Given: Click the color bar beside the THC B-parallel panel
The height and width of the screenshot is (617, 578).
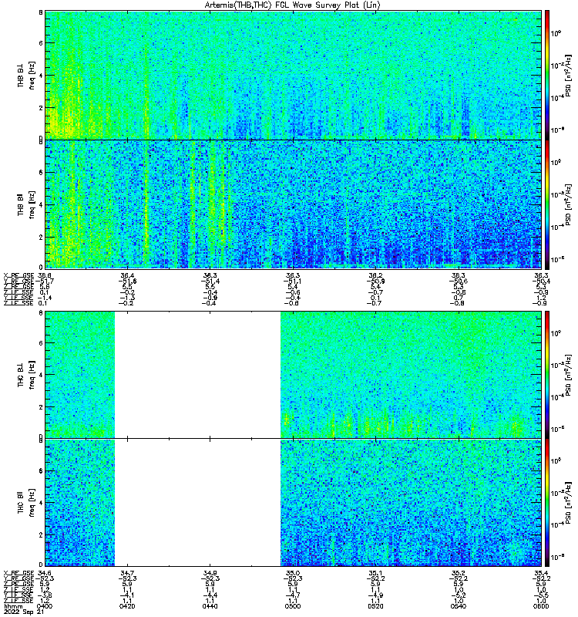Looking at the screenshot, I should [547, 503].
